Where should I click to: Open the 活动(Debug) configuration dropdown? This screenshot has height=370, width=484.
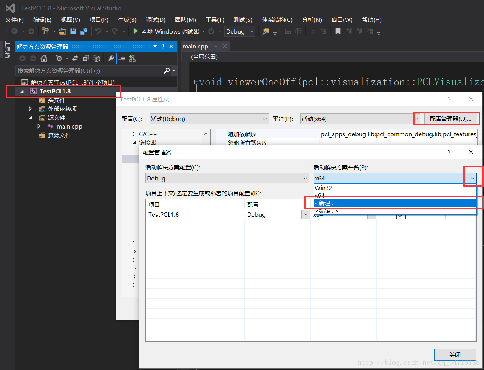209,119
